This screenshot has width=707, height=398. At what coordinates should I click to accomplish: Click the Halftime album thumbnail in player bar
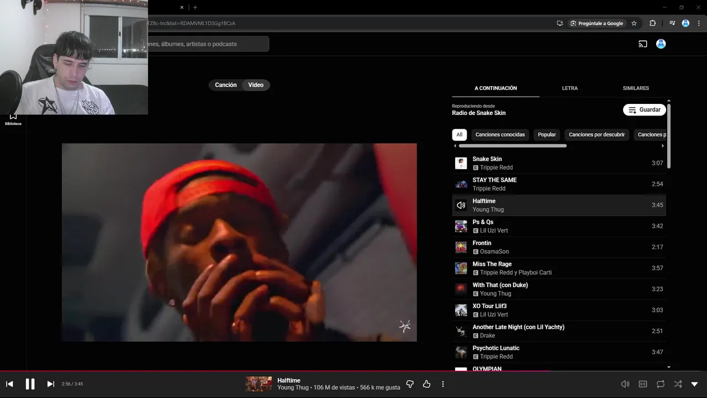click(x=258, y=384)
